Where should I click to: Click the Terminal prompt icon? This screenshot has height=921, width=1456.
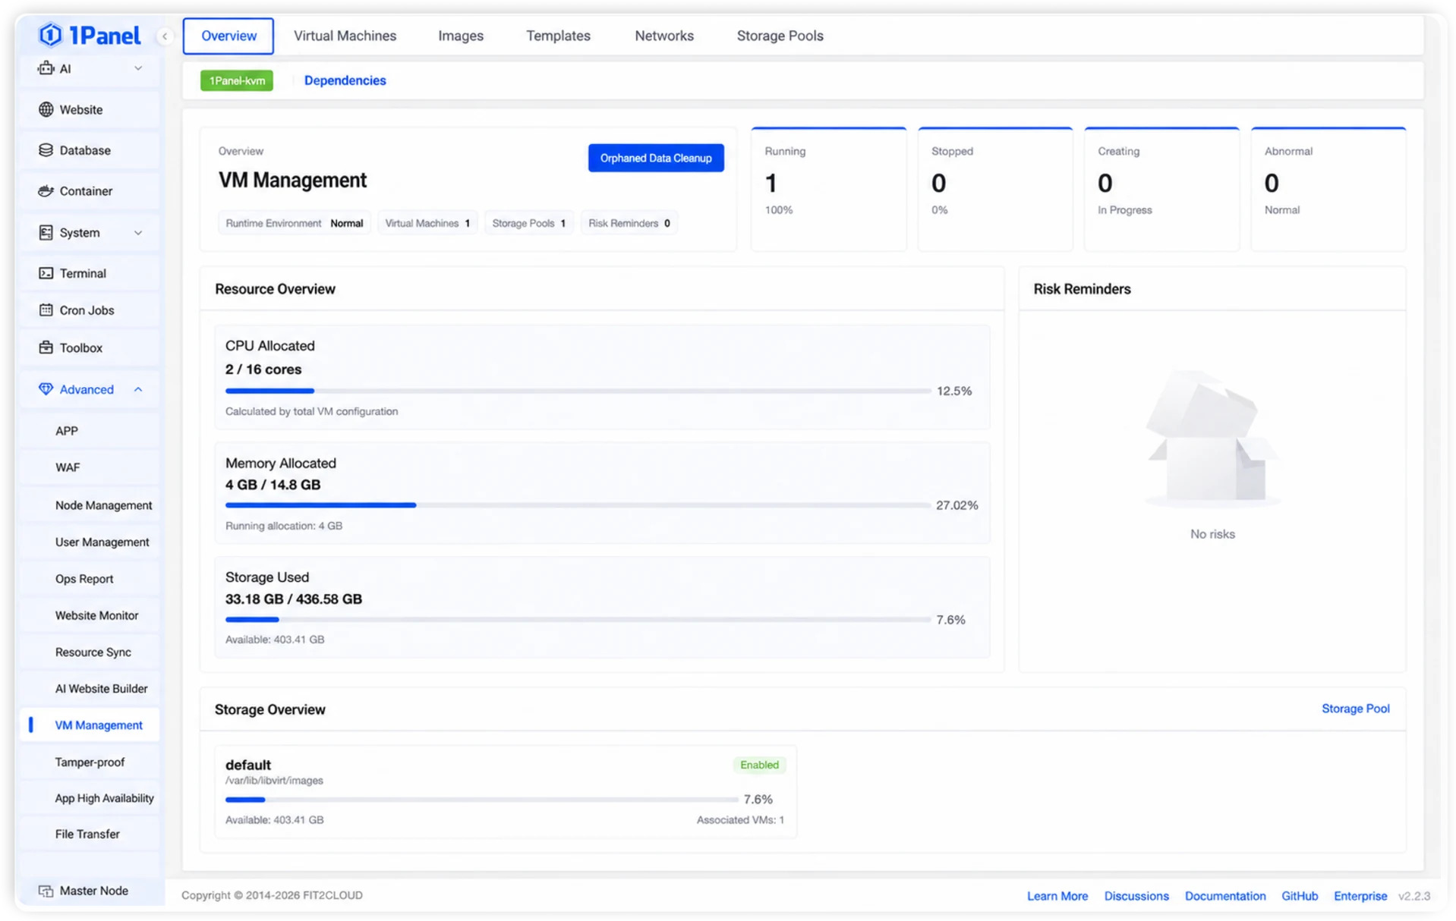(x=46, y=273)
